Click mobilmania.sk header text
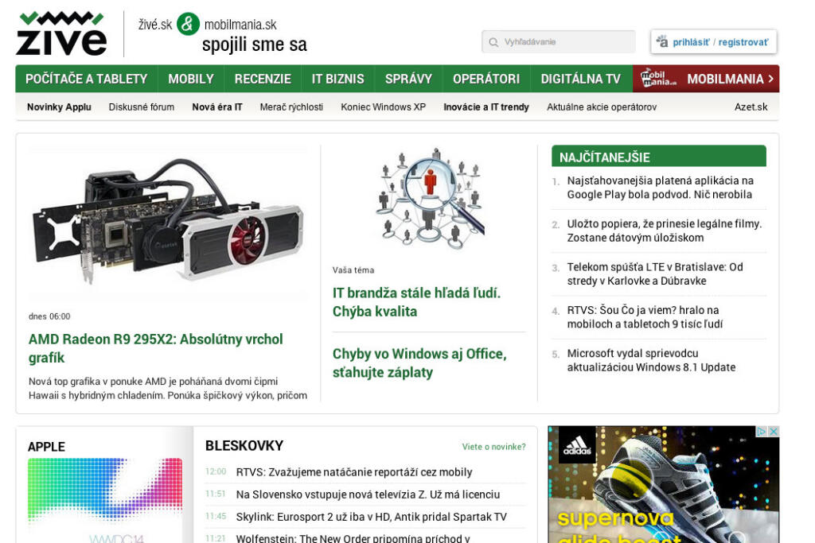 (x=240, y=25)
